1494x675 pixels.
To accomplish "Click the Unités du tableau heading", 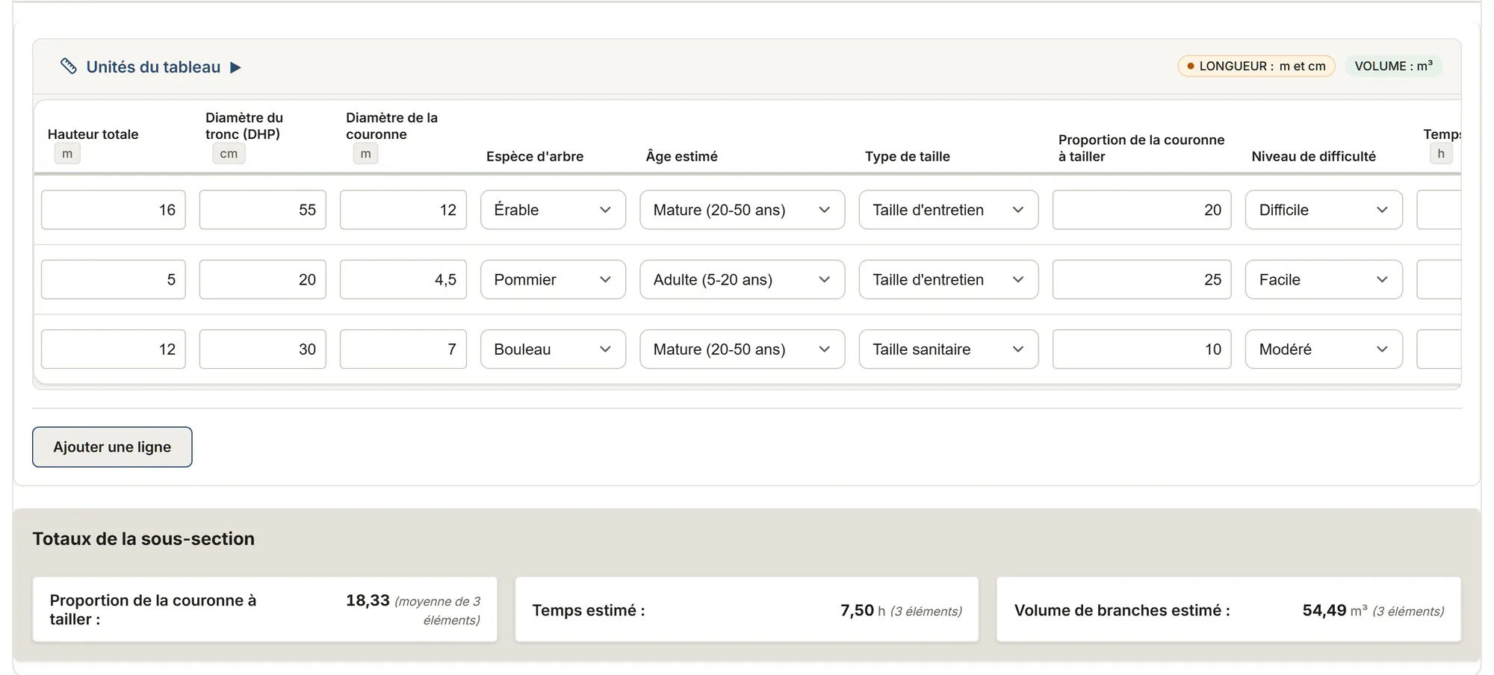I will [x=153, y=67].
